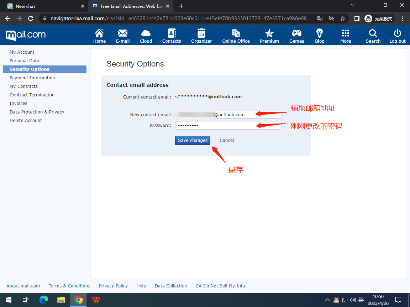
Task: Open Contacts from the top bar
Action: point(172,36)
